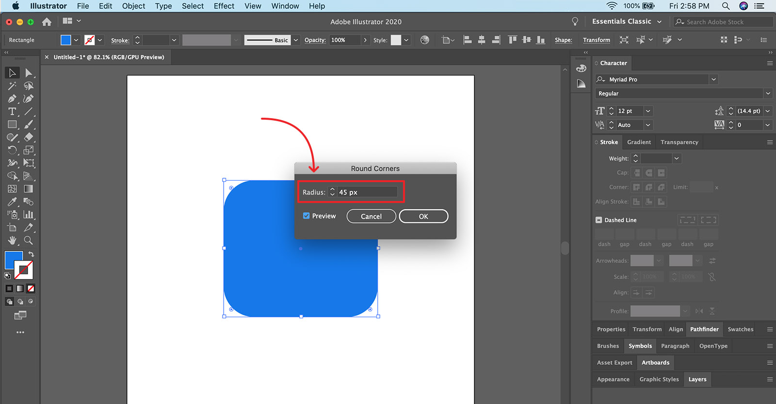Swap fill and stroke colors
The height and width of the screenshot is (404, 776).
(x=31, y=254)
